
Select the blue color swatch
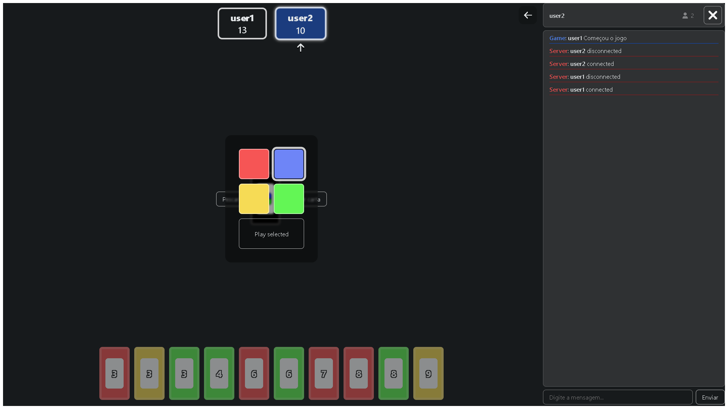289,164
